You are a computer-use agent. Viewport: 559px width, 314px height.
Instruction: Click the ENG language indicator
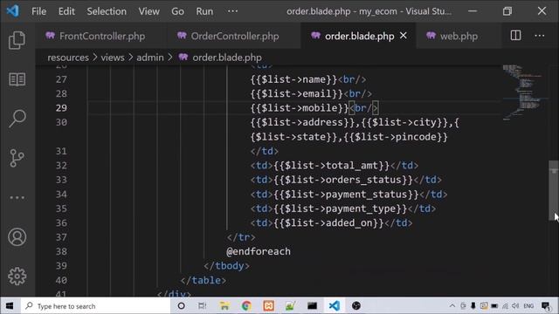(528, 306)
